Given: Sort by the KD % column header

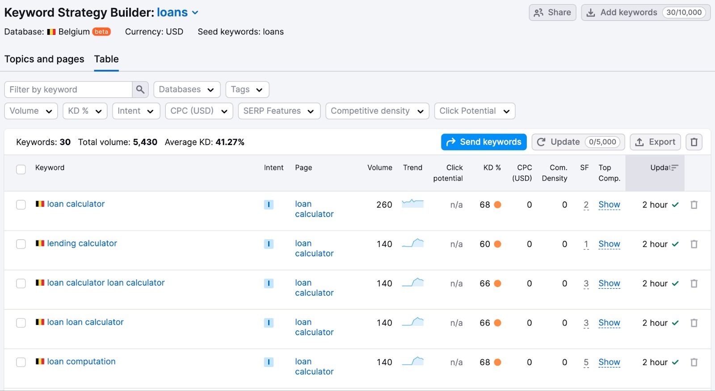Looking at the screenshot, I should 492,167.
